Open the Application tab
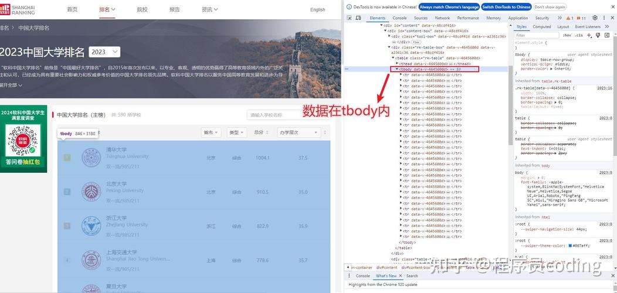 coord(518,18)
